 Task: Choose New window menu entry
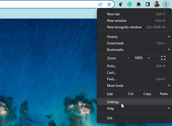[x=134, y=21]
